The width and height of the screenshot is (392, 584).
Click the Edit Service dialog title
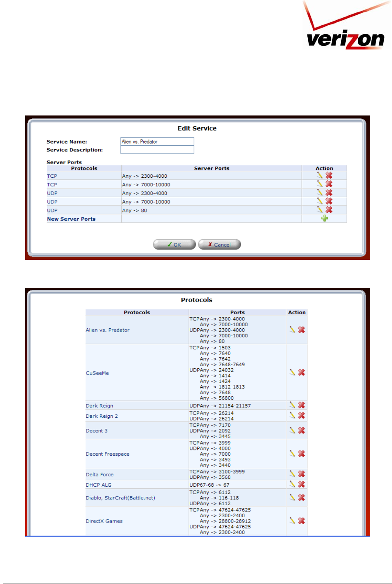pos(197,128)
